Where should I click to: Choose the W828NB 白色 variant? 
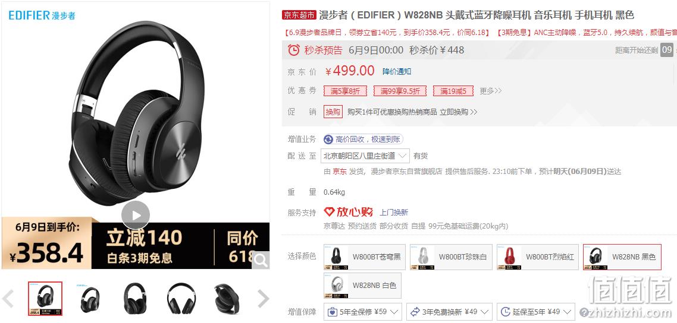362,286
